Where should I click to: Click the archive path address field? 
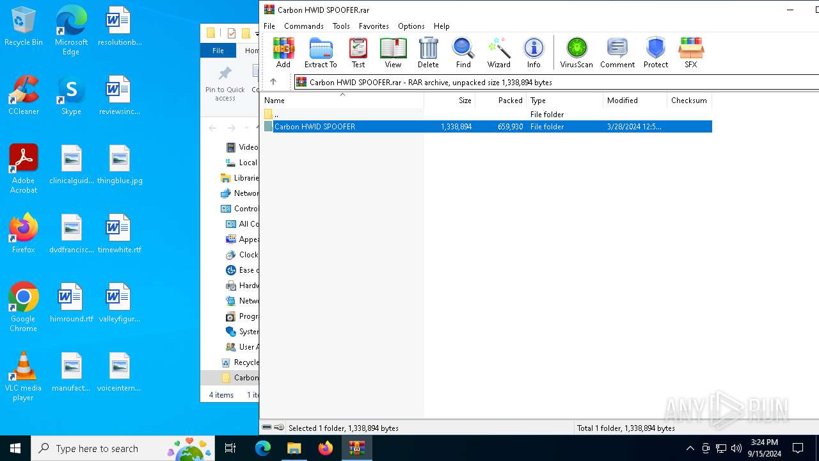557,82
